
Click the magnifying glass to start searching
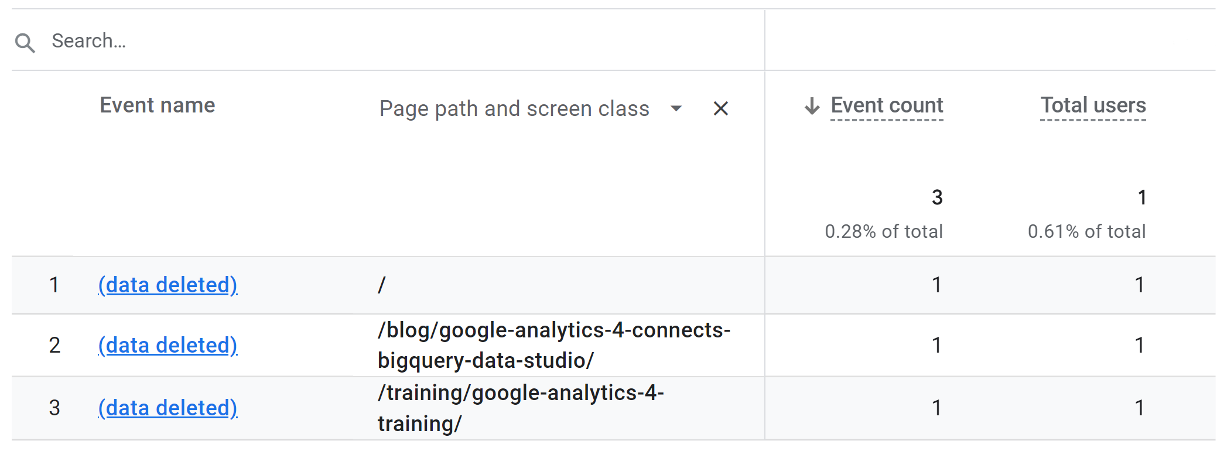coord(25,41)
